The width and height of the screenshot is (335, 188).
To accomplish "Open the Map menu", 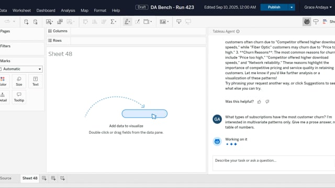I will pos(84,10).
